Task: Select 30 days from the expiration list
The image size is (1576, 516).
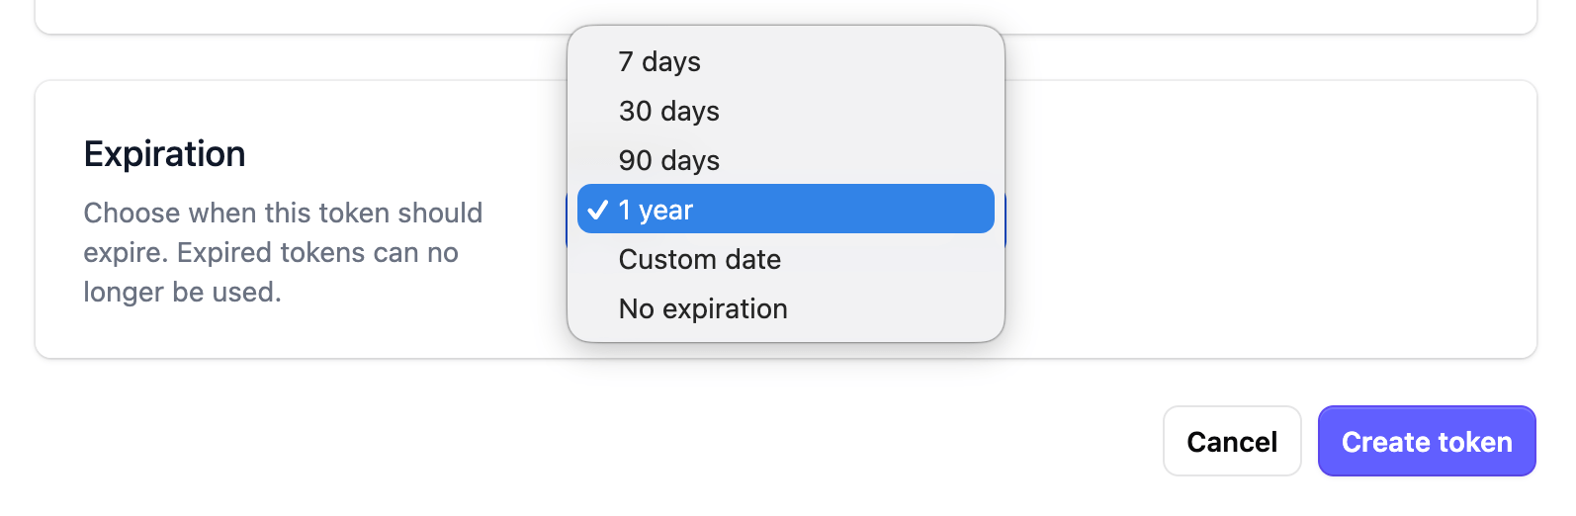Action: click(x=668, y=111)
